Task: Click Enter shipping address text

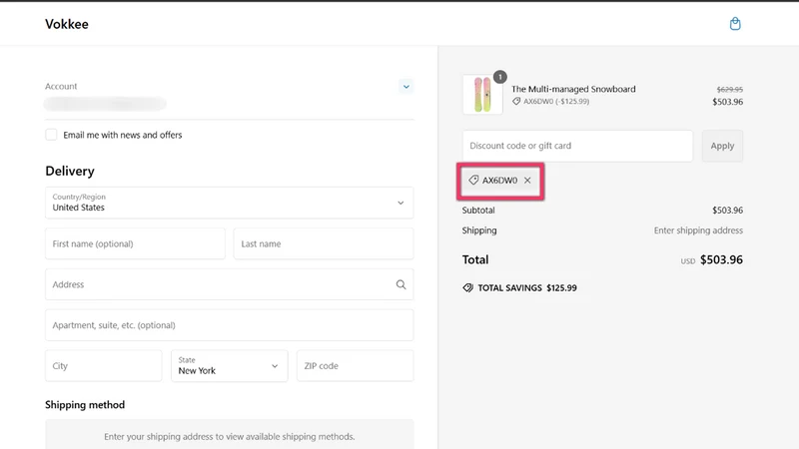Action: click(698, 230)
